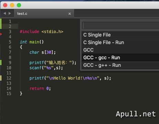Select the plain GCC build entry
The height and width of the screenshot is (124, 159).
pyautogui.click(x=120, y=50)
